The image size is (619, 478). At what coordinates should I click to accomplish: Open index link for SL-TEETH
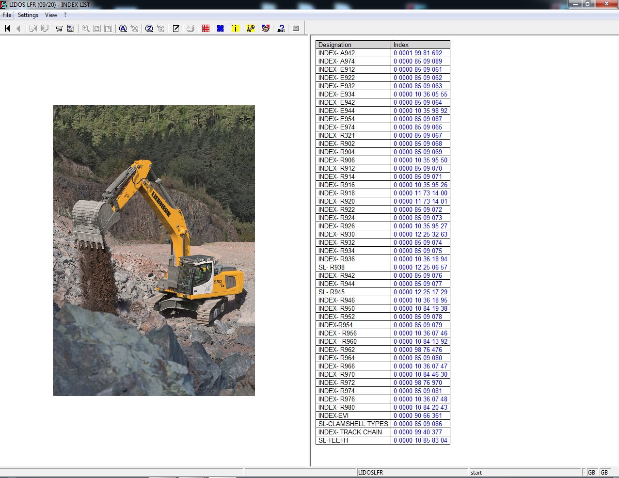point(420,440)
